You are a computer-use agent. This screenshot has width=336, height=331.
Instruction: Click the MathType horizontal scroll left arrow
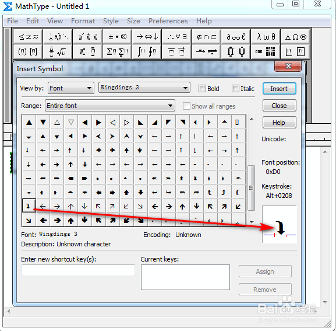point(9,311)
